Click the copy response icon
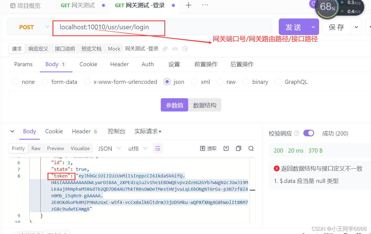Screen dimensions: 371x234 (238, 148)
